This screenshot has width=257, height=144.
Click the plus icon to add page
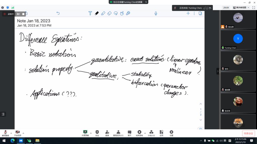(188, 13)
